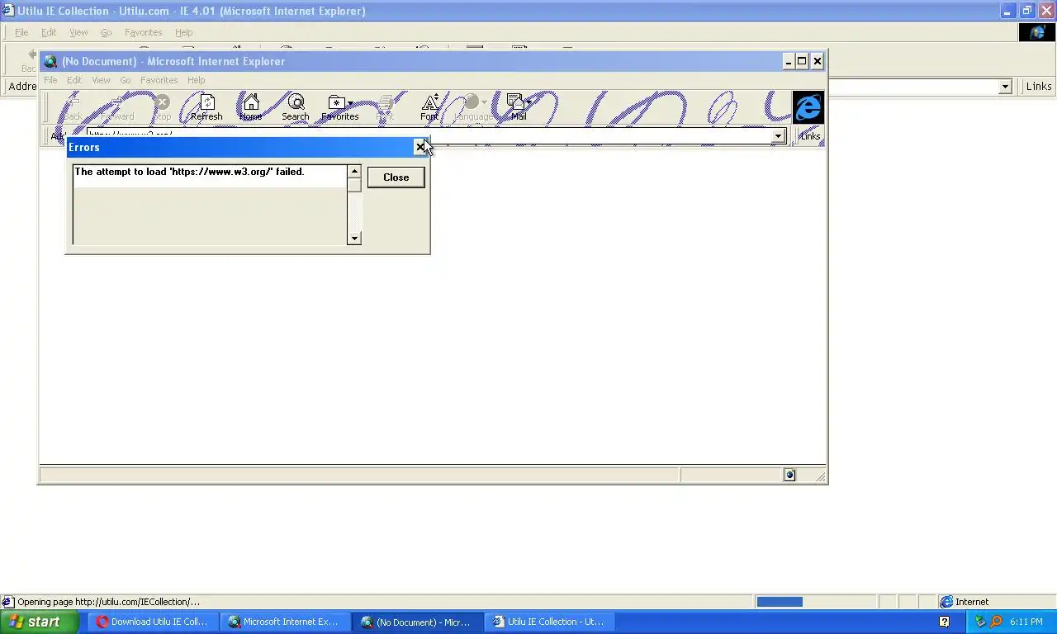Open Edit menu in IE 4.01 window
The height and width of the screenshot is (634, 1057).
[x=49, y=32]
